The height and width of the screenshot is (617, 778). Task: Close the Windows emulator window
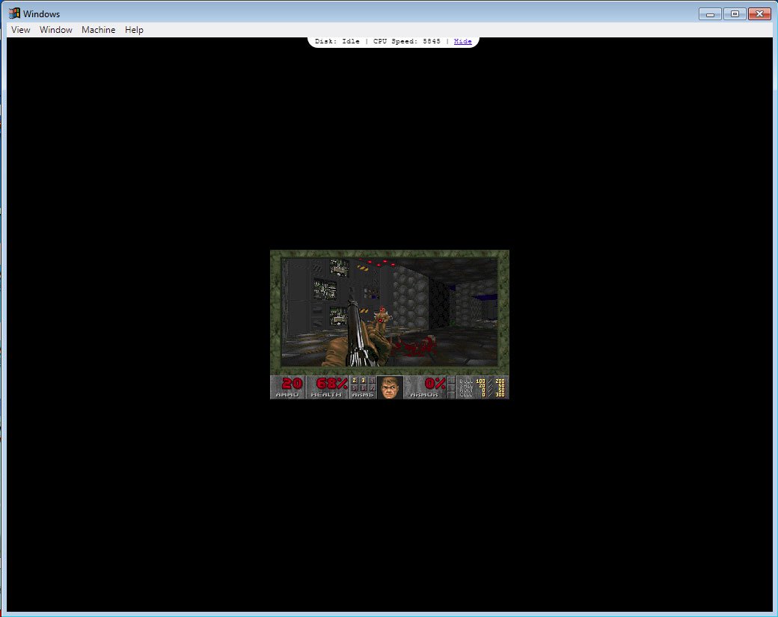(x=759, y=14)
